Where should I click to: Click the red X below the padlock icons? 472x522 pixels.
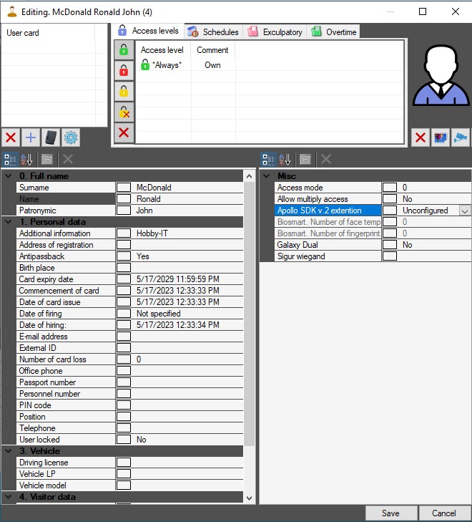pos(124,133)
